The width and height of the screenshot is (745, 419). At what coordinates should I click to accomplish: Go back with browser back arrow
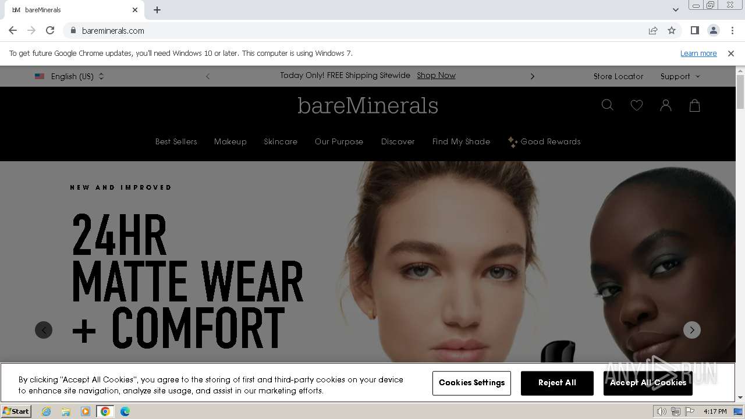(13, 30)
